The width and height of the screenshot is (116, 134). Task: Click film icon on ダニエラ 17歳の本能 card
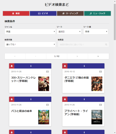pyautogui.click(x=100, y=72)
